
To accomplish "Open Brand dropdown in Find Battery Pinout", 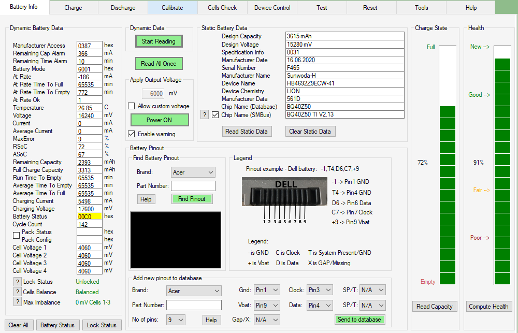I will click(x=193, y=172).
